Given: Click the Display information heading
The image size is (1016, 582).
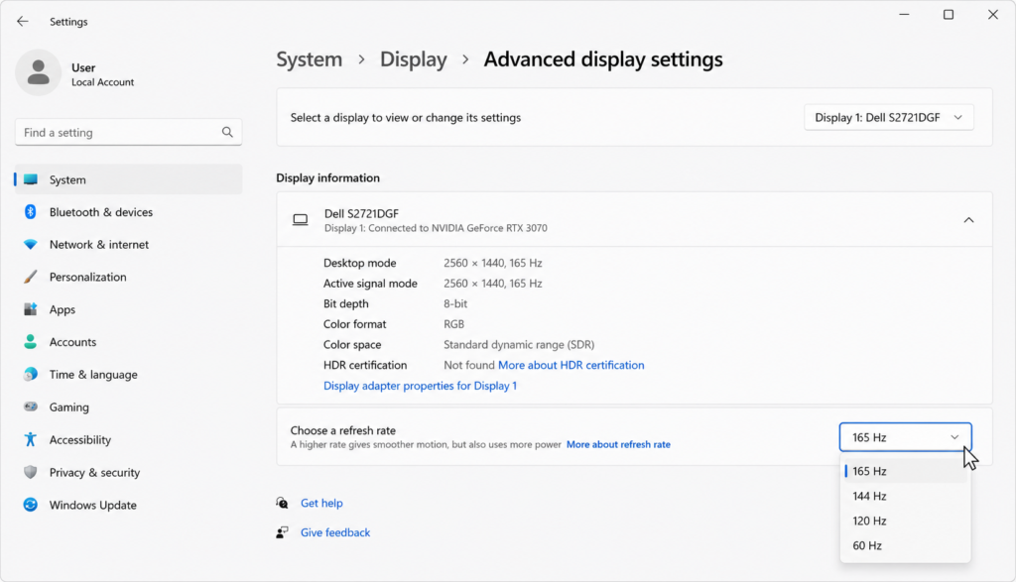Looking at the screenshot, I should (327, 178).
